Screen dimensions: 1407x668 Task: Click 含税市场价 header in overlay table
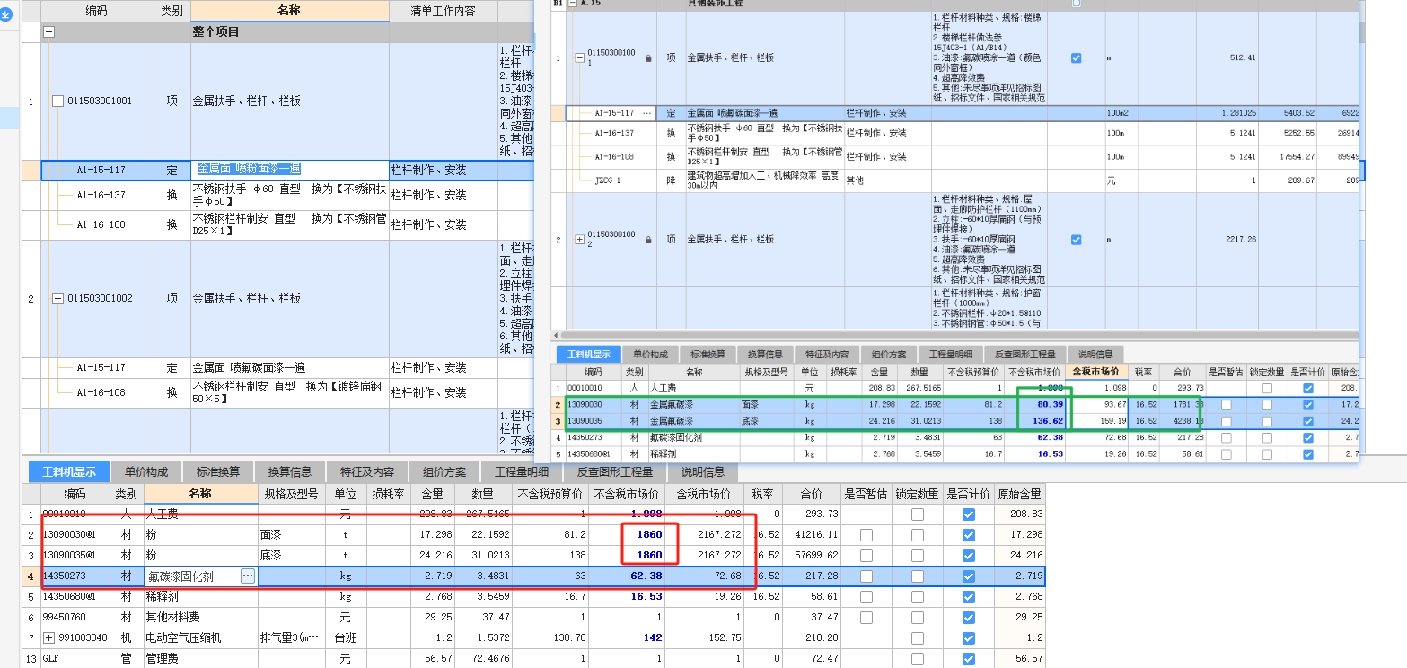tap(1096, 371)
